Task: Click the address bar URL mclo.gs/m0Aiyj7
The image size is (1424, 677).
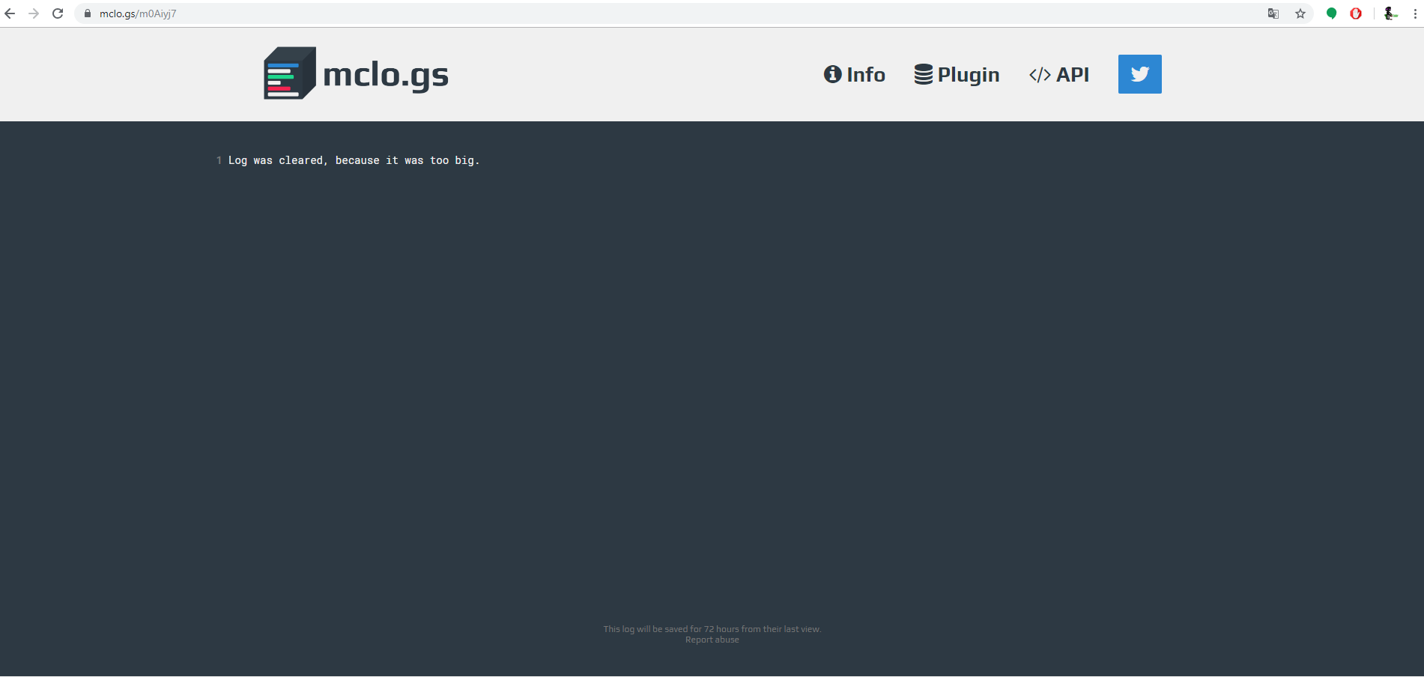Action: coord(138,13)
